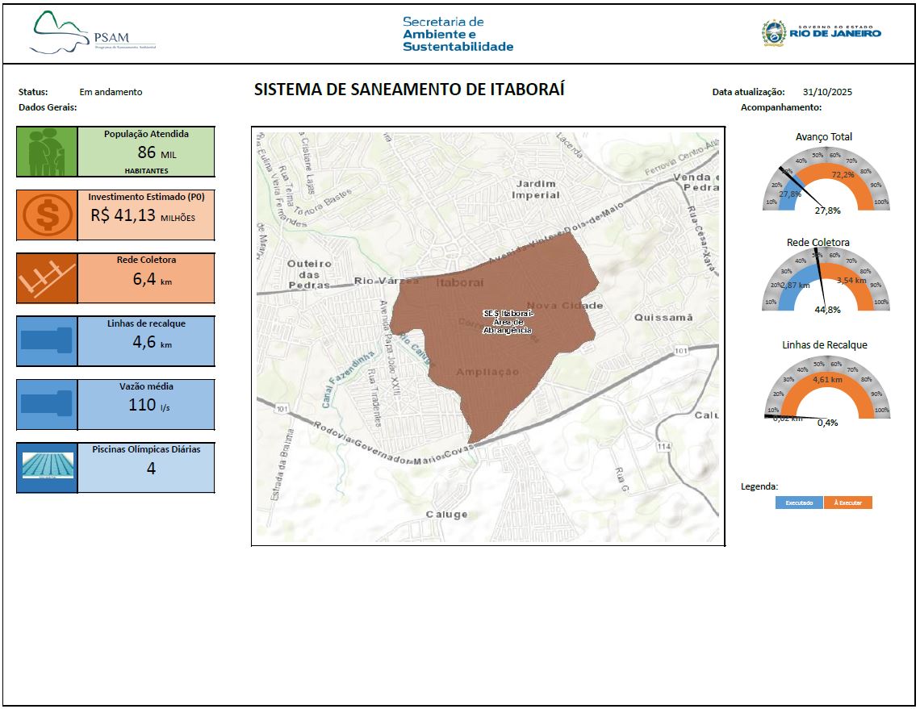The image size is (920, 709).
Task: Click the Secretaria de Ambiente e Sustentabilidade title
Action: (x=458, y=34)
